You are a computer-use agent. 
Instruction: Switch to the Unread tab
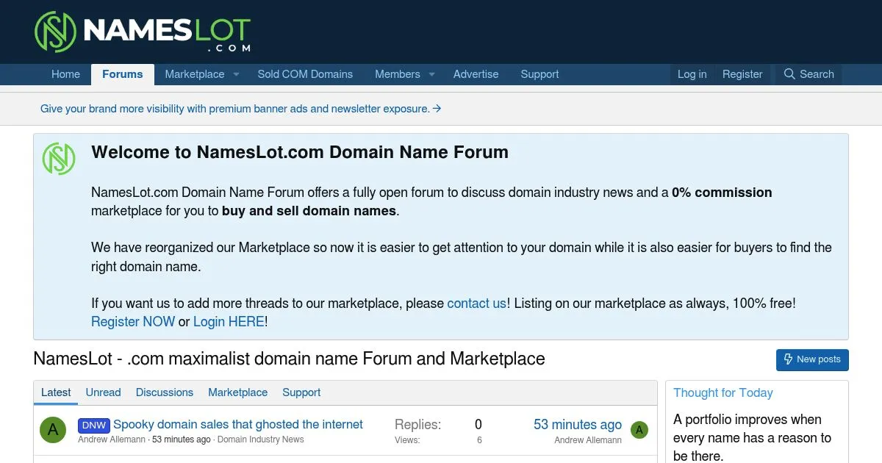coord(103,392)
